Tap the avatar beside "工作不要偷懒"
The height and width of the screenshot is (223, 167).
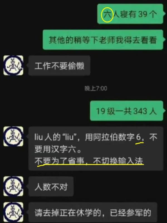coord(13,65)
